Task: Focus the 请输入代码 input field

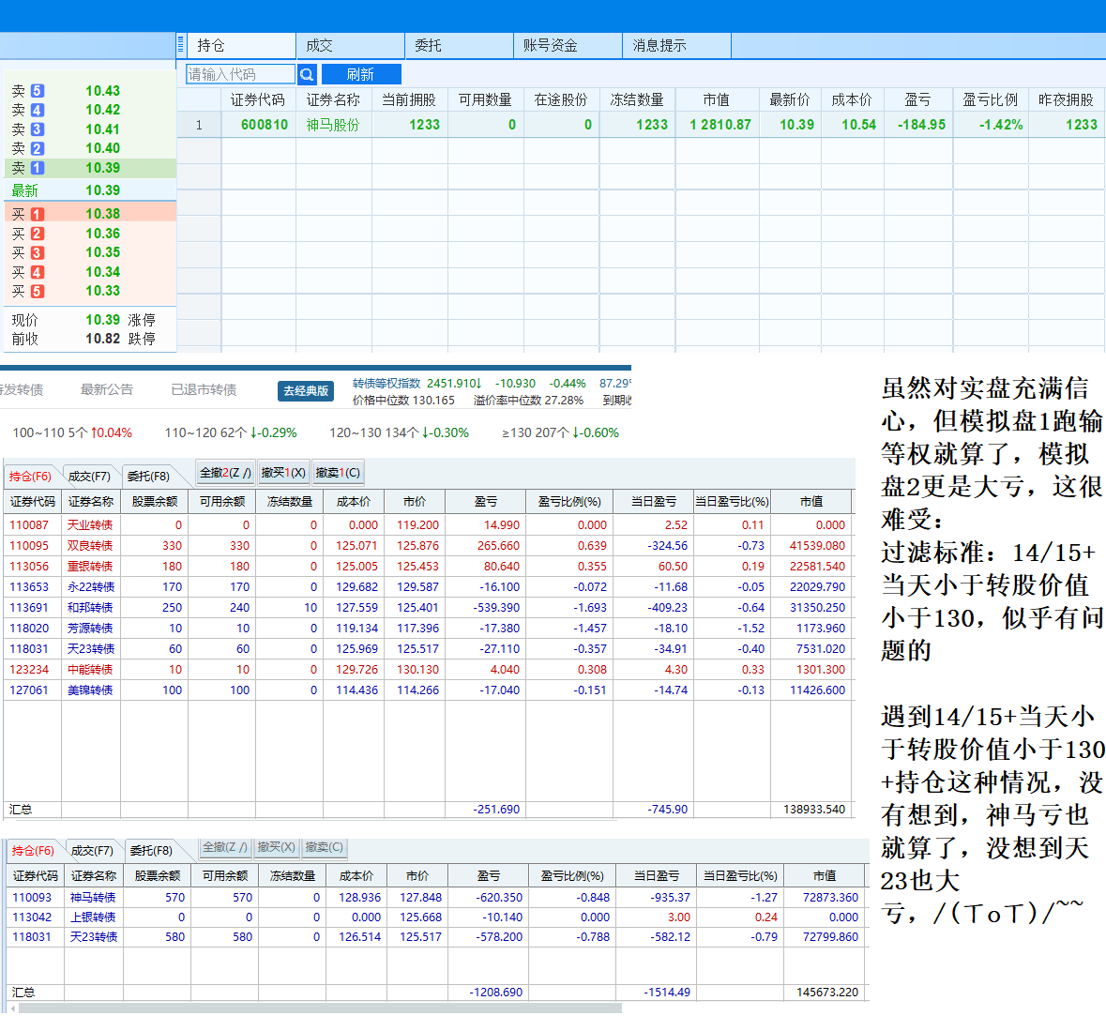Action: (240, 74)
